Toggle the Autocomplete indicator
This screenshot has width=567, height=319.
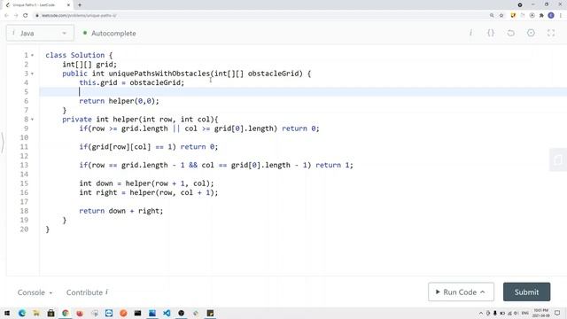click(x=110, y=33)
